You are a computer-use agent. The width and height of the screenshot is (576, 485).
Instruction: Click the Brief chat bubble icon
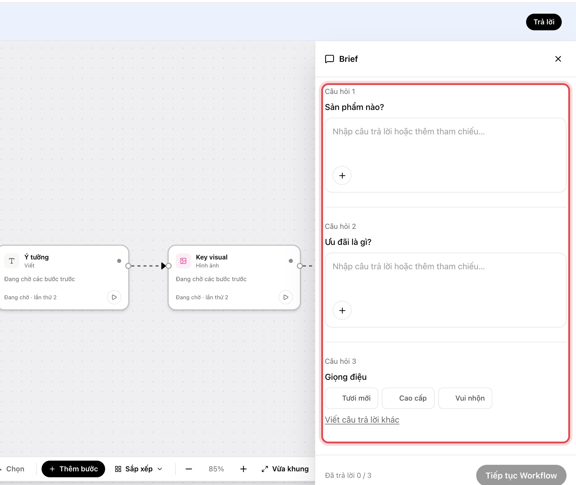[x=330, y=59]
